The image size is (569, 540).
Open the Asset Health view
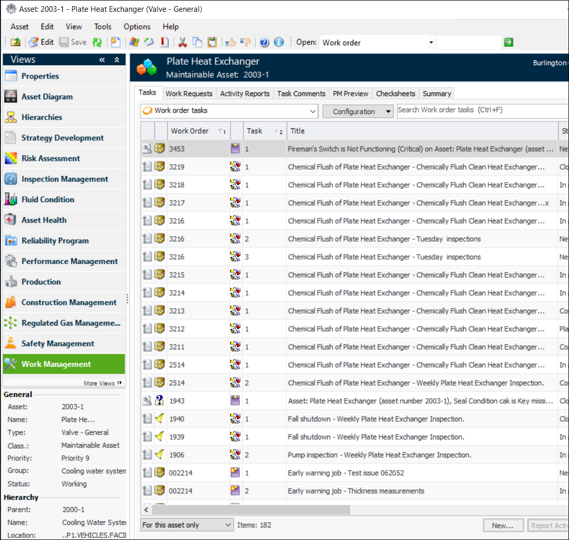[44, 220]
